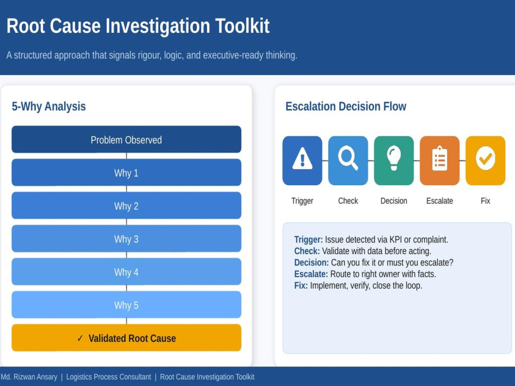Click the Check label under the icon
Image resolution: width=515 pixels, height=386 pixels.
tap(348, 201)
